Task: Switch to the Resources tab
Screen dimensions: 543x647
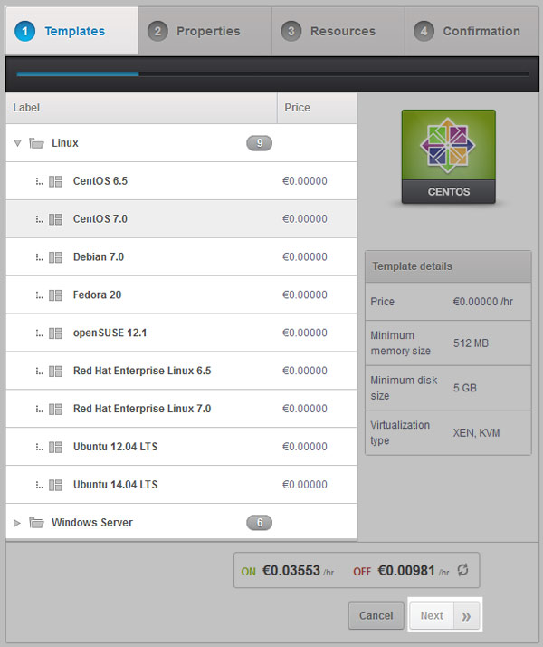Action: pos(338,31)
